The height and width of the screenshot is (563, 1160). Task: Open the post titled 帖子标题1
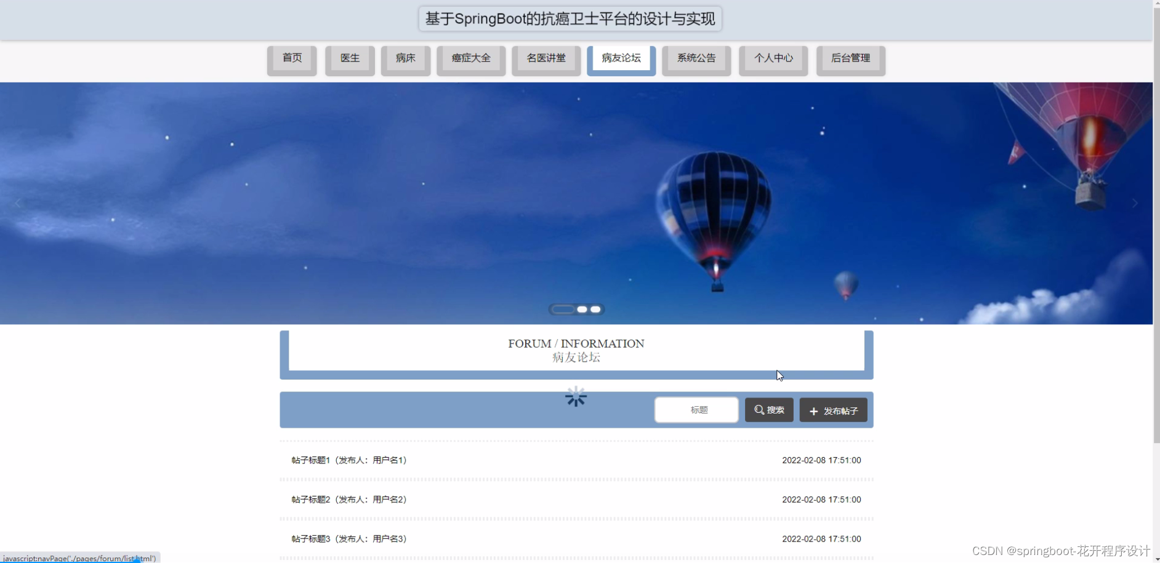click(x=348, y=460)
